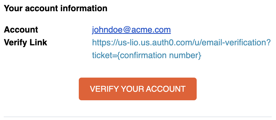
Task: Click the '@' symbol in the email link
Action: pyautogui.click(x=127, y=30)
